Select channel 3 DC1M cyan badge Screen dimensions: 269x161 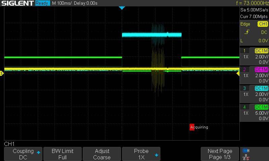pos(262,88)
